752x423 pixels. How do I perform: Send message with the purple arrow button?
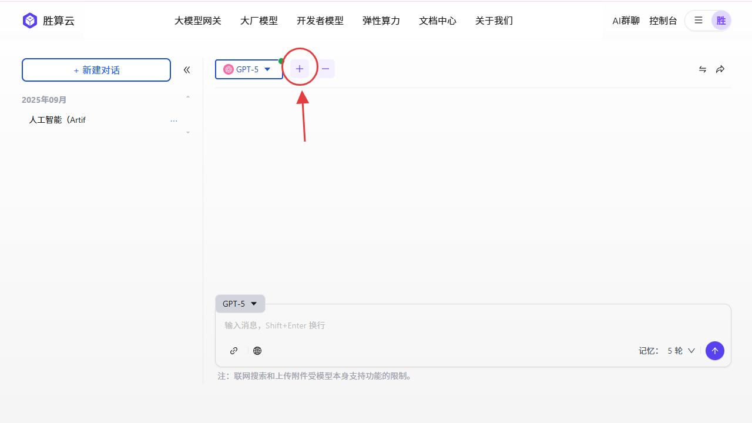715,351
